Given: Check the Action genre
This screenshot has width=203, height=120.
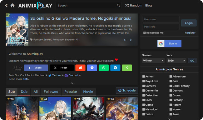Looking at the screenshot, I should coord(144,77).
